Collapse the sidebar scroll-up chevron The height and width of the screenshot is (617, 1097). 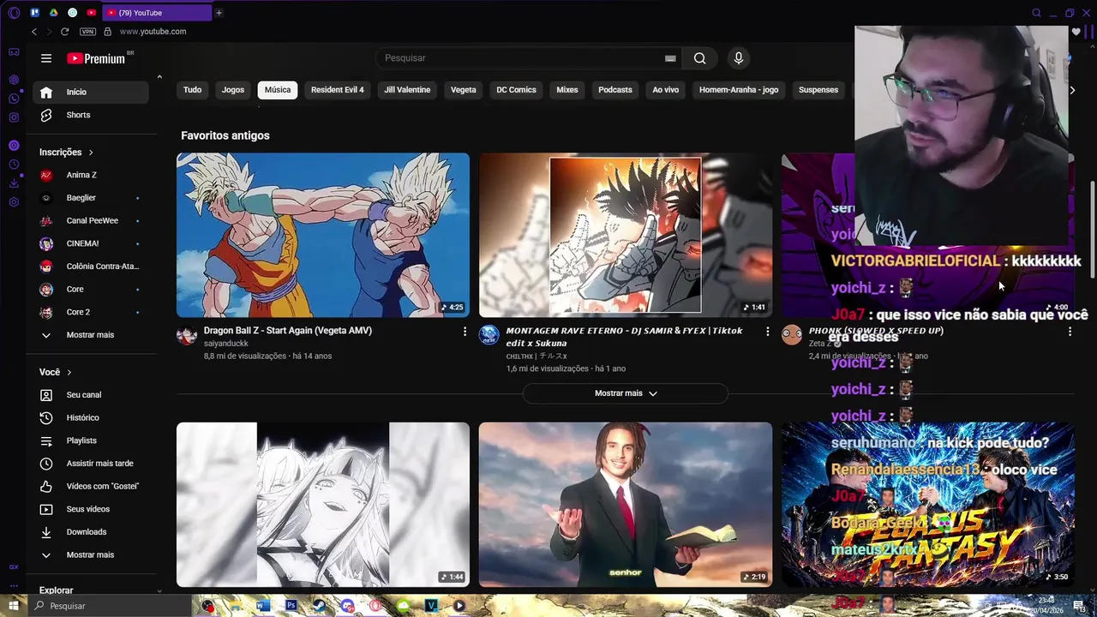[x=159, y=77]
